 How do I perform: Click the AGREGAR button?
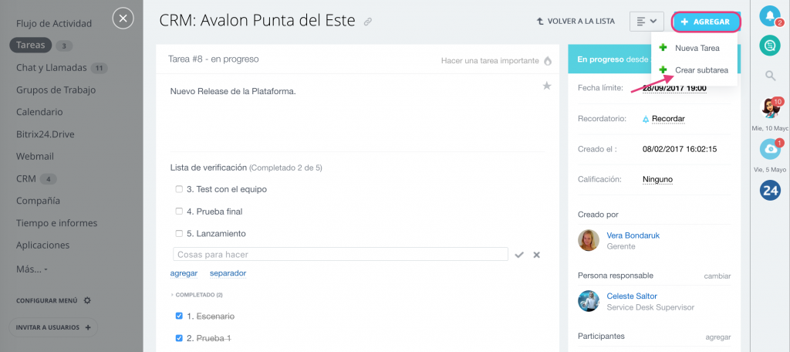click(x=707, y=22)
